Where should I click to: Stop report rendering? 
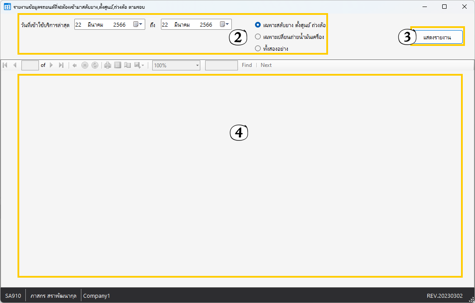click(85, 65)
